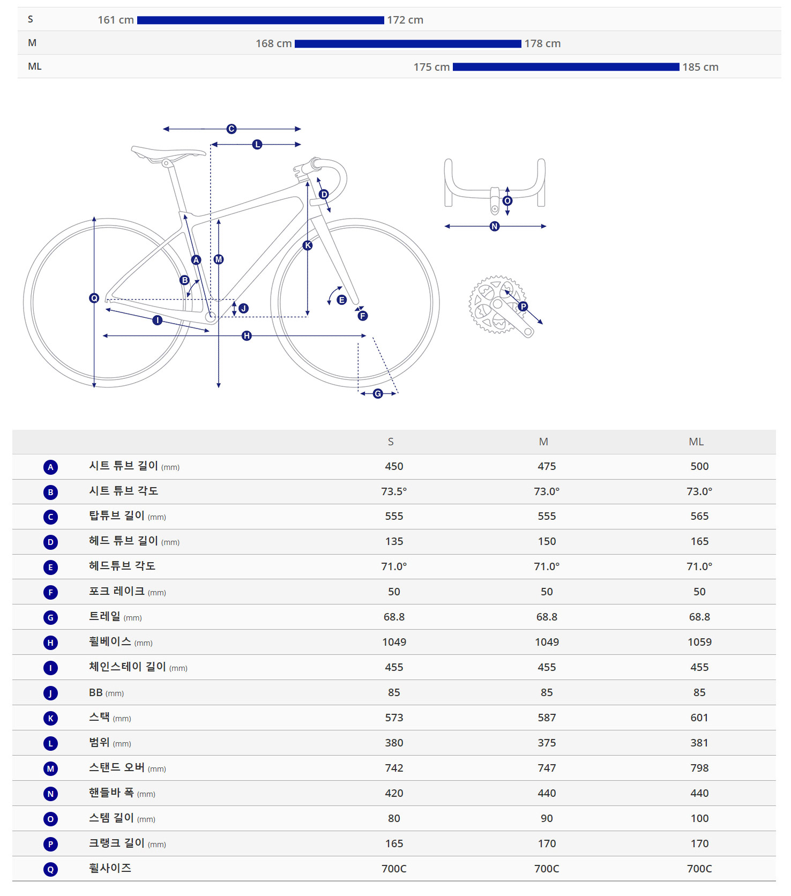Click the N handlebar width marker on diagram
Image resolution: width=791 pixels, height=896 pixels.
pos(495,227)
